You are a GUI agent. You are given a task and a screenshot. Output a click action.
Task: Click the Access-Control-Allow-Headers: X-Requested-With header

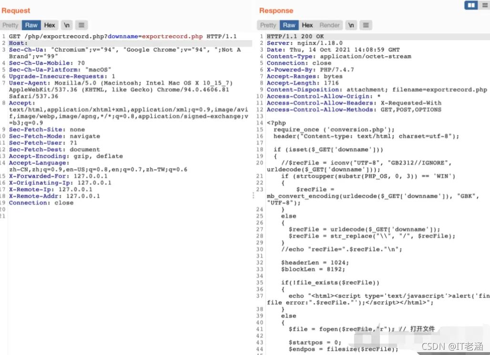coord(354,103)
